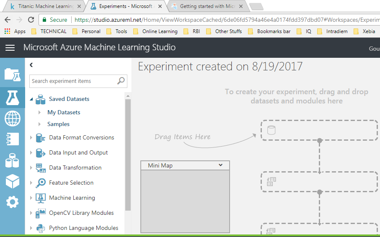Click the Search experiment items field
This screenshot has height=237, width=380.
point(73,81)
